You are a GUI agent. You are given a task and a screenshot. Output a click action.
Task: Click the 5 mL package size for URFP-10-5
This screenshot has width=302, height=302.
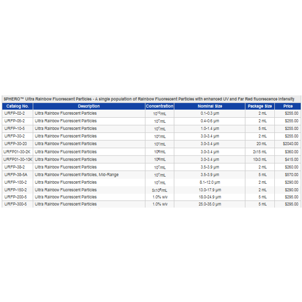[263, 128]
